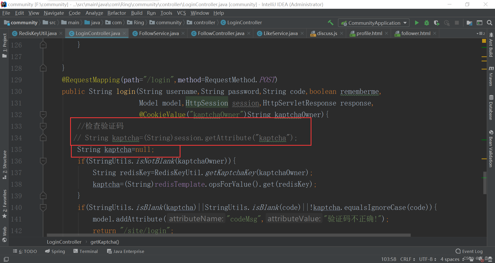
Task: Start debugging with the bug icon
Action: [x=427, y=23]
